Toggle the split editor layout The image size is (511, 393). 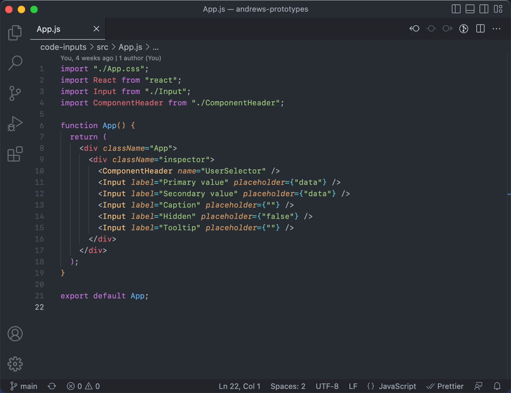[480, 28]
